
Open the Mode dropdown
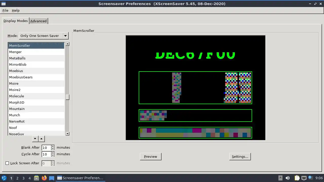point(44,36)
